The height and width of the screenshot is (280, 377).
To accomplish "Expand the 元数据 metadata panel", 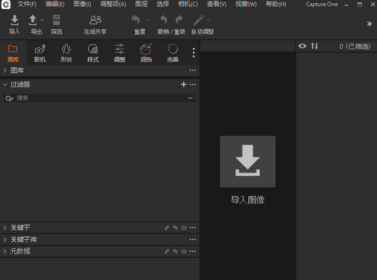I will (5, 251).
